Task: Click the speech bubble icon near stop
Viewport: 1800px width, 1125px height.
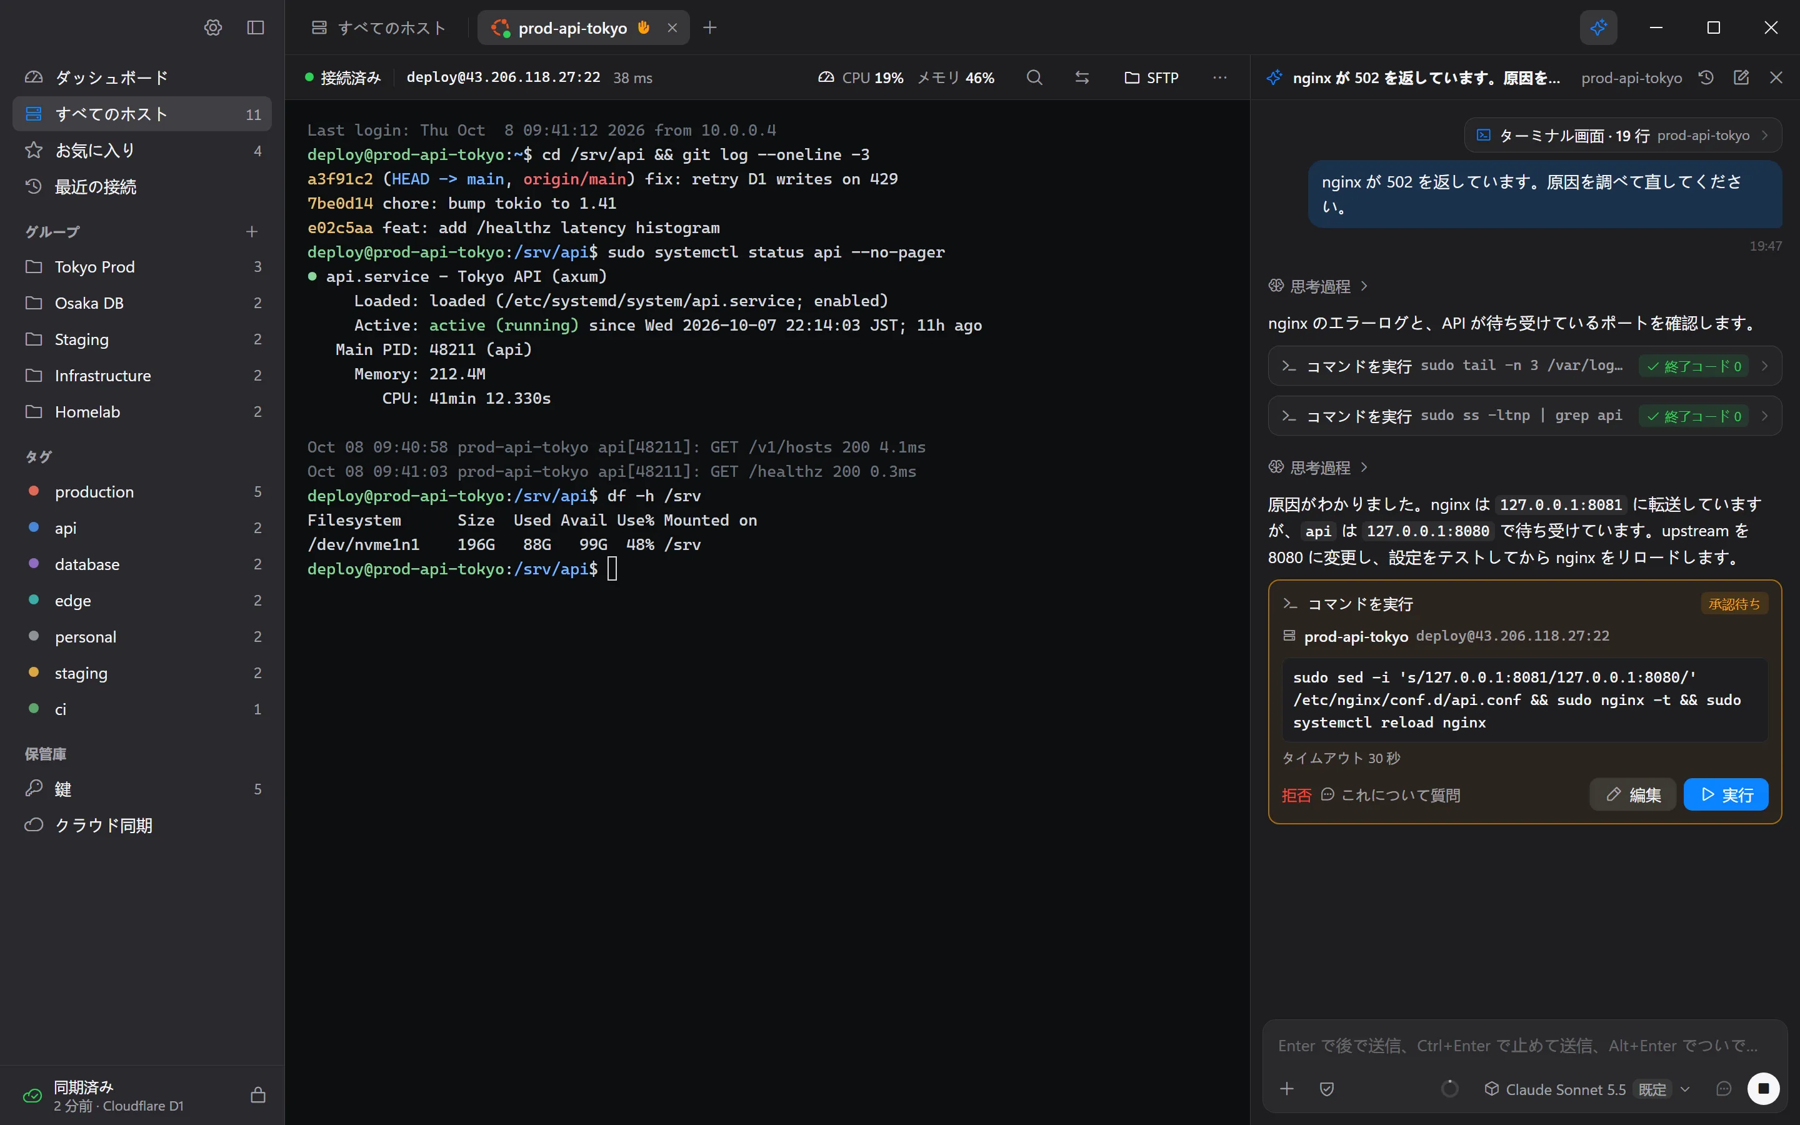Action: [1723, 1089]
